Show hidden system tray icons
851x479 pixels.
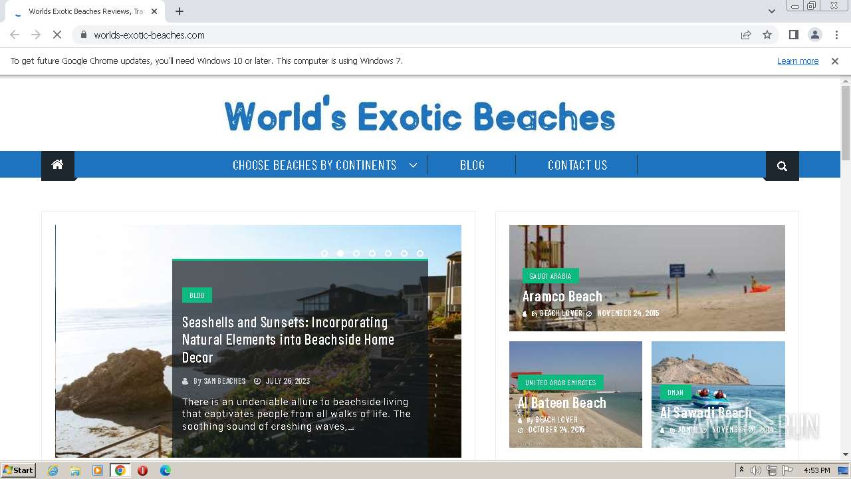click(x=741, y=470)
